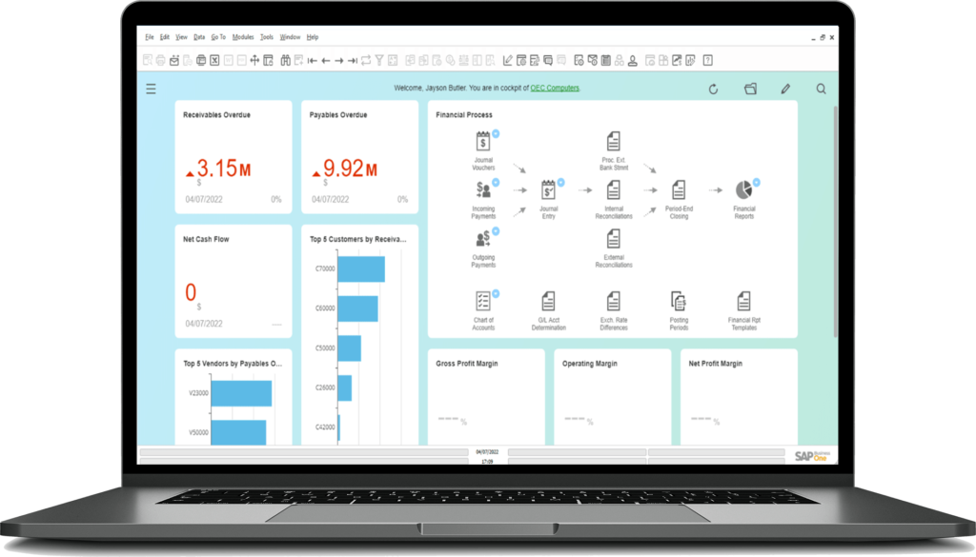Click the pencil edit cockpit icon
The height and width of the screenshot is (557, 976).
tap(785, 89)
